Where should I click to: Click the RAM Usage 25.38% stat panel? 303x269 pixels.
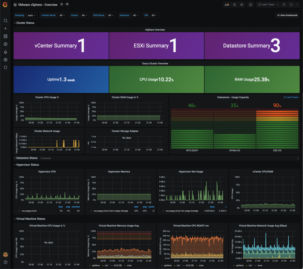[x=252, y=79]
